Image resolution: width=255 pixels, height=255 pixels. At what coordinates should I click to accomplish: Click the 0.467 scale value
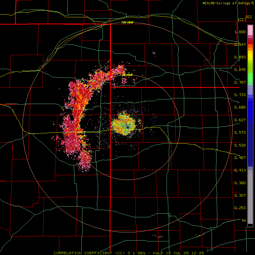pyautogui.click(x=240, y=158)
